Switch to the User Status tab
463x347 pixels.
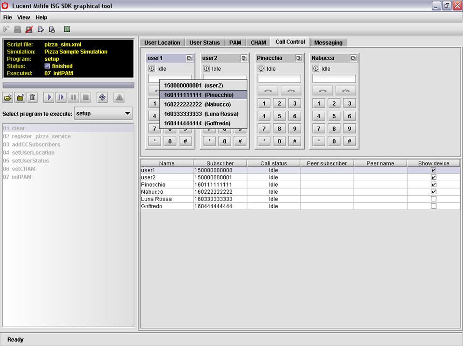tap(204, 42)
